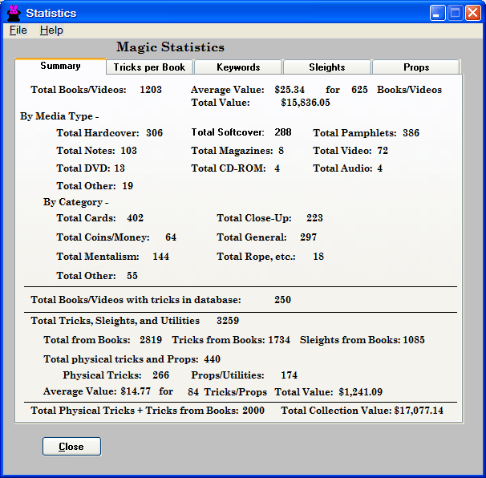Click the Total DVD count 13
This screenshot has width=486, height=478.
[x=119, y=168]
